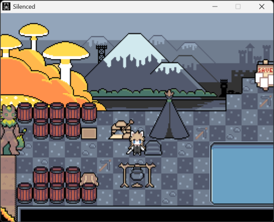Minimize the Silenced window
This screenshot has height=222, width=274.
click(215, 7)
